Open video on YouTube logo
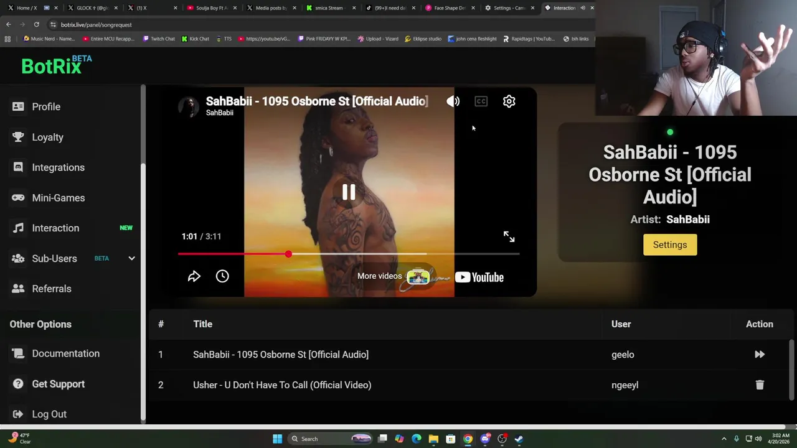Viewport: 797px width, 448px height. [479, 278]
